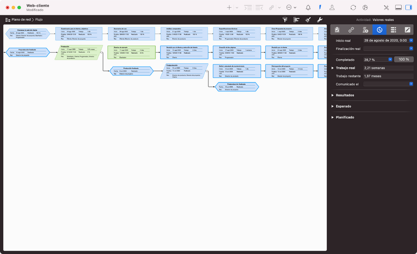
Task: Click the wrench settings icon
Action: [x=320, y=20]
